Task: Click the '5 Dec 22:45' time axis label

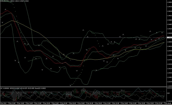Action: point(55,103)
